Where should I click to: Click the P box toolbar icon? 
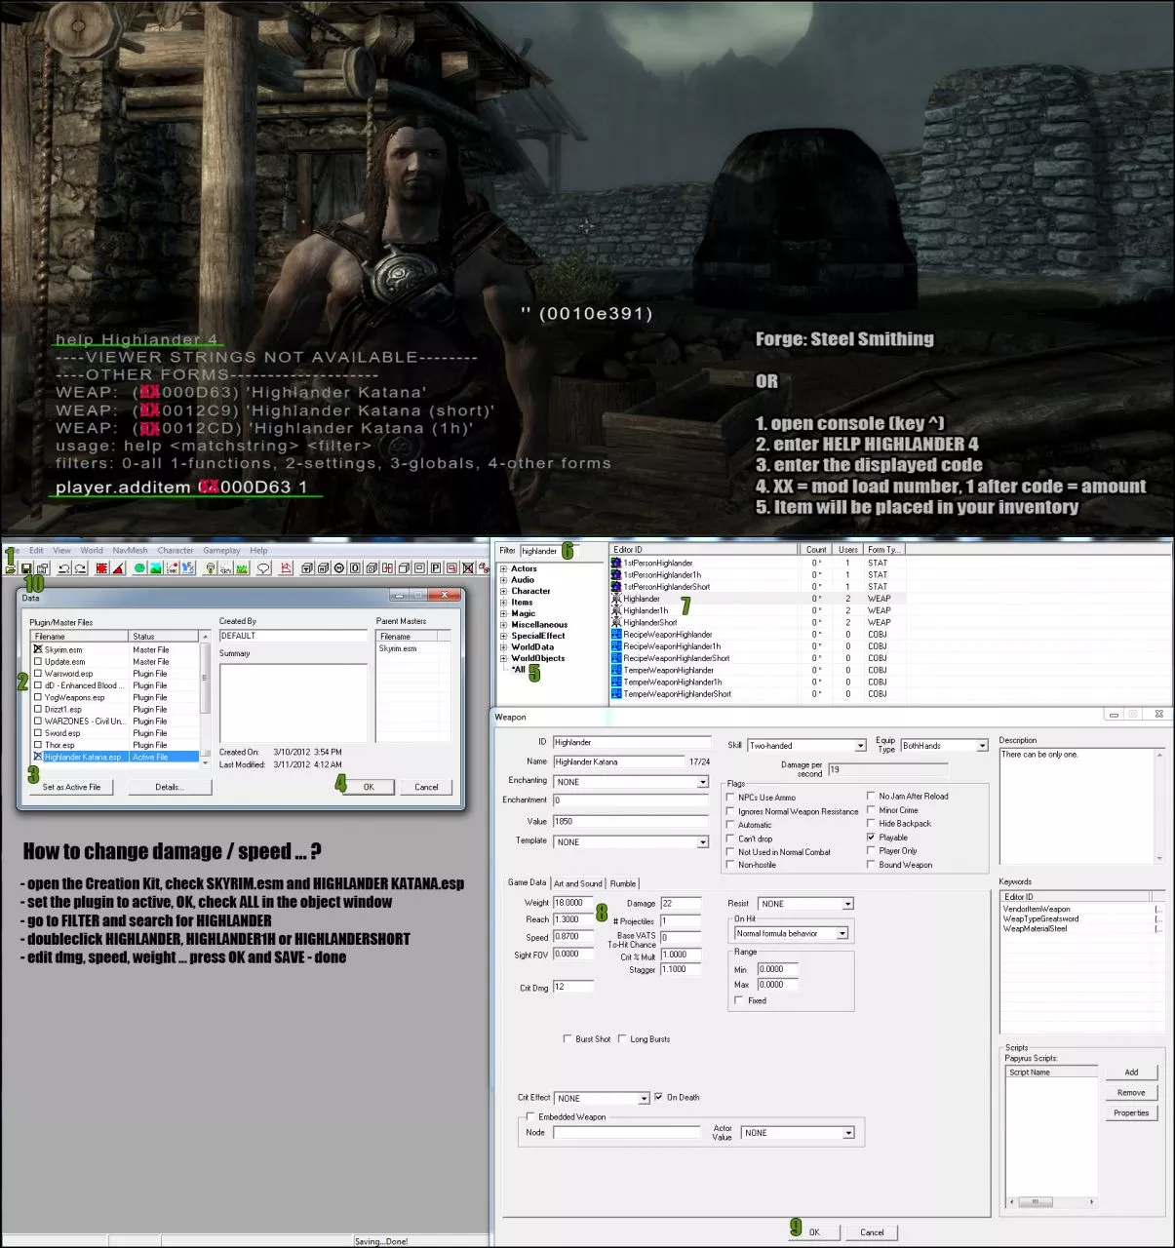click(435, 568)
